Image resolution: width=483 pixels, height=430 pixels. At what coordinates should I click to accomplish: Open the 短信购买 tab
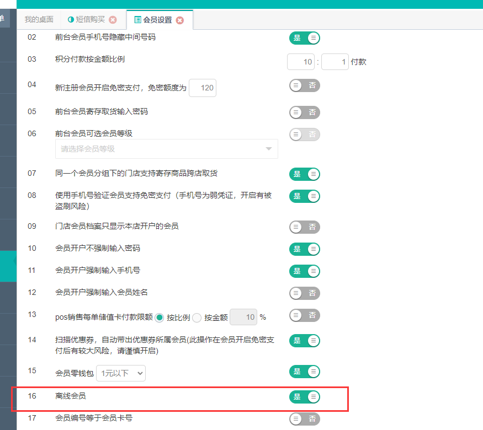pyautogui.click(x=90, y=20)
